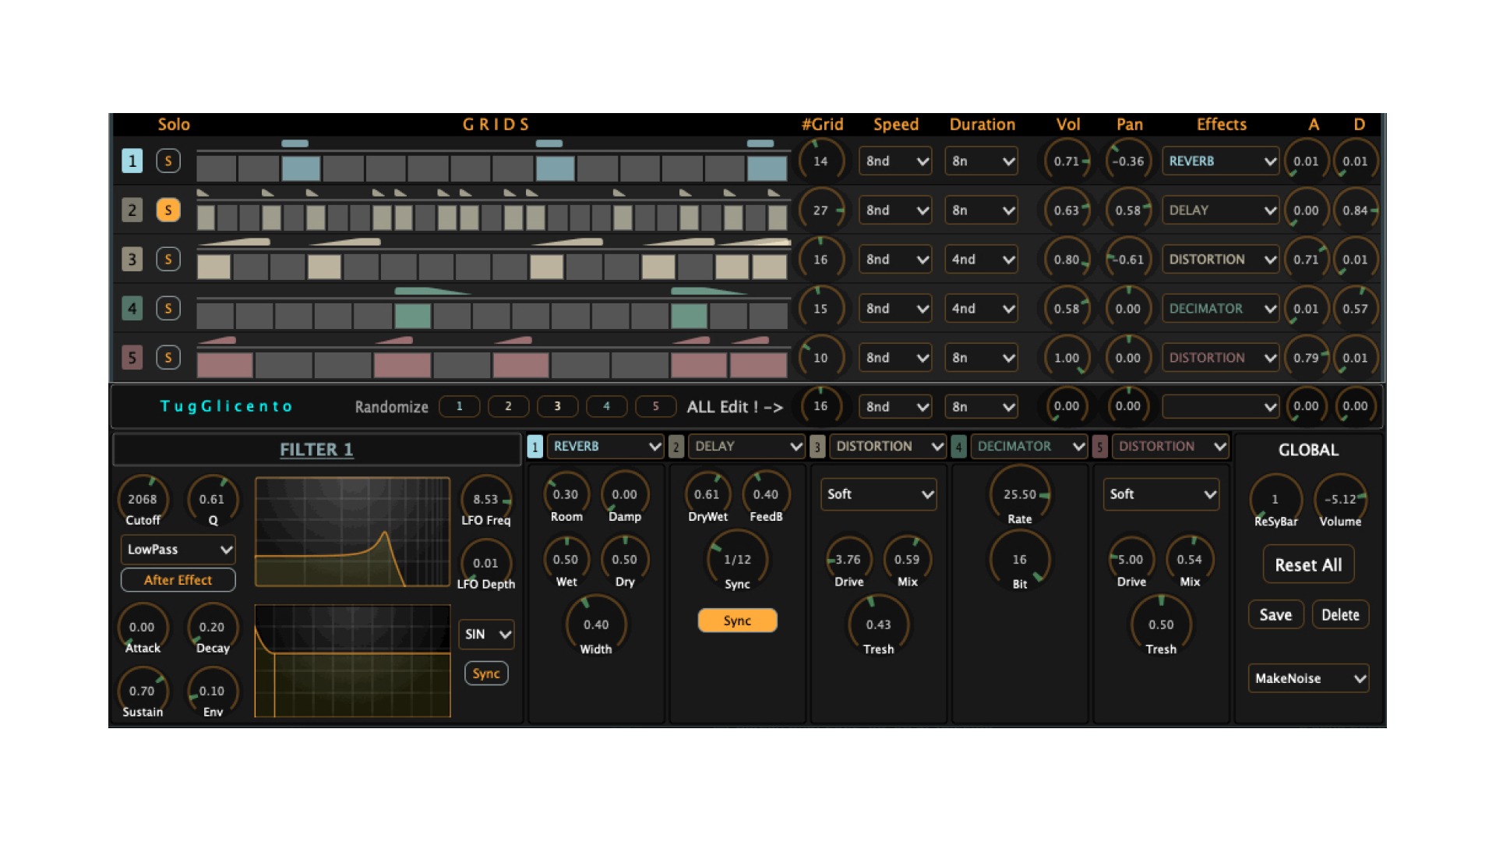Click the decimator Rate knob
Viewport: 1496px width, 842px height.
pyautogui.click(x=1019, y=494)
